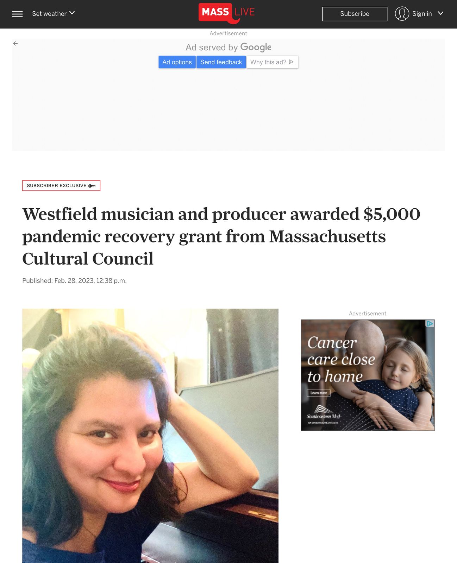The image size is (457, 563).
Task: Click the Ad options button
Action: (x=177, y=62)
